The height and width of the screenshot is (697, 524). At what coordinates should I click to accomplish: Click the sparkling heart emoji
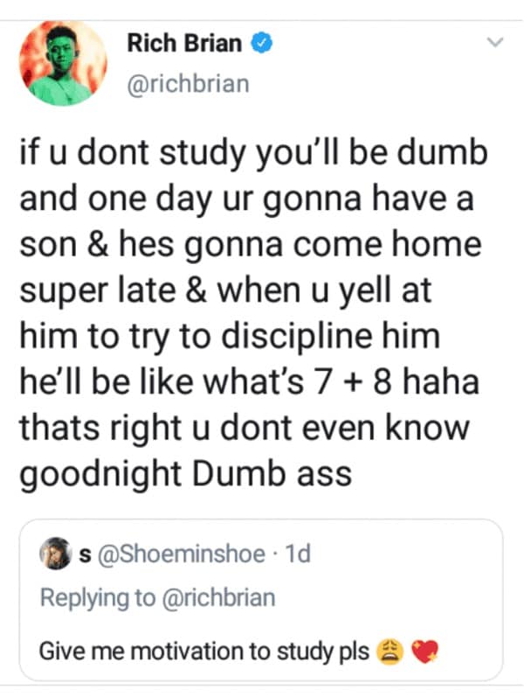pyautogui.click(x=422, y=652)
